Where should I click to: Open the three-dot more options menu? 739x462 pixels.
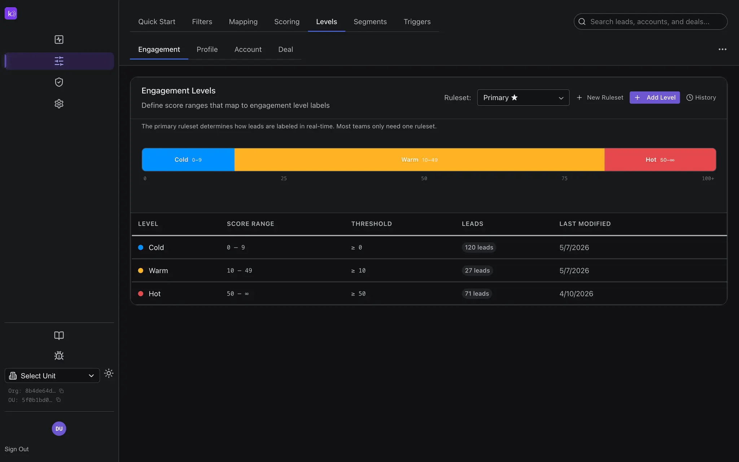722,49
